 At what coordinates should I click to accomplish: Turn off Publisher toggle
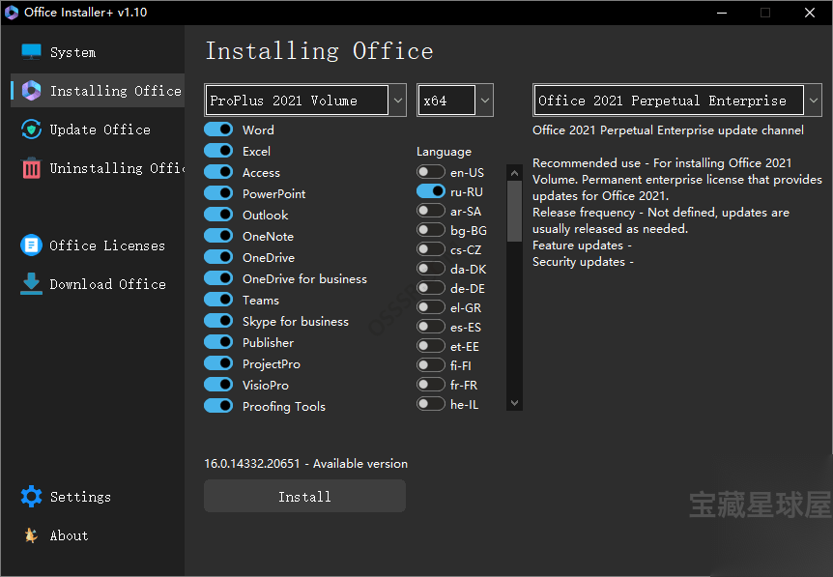218,341
